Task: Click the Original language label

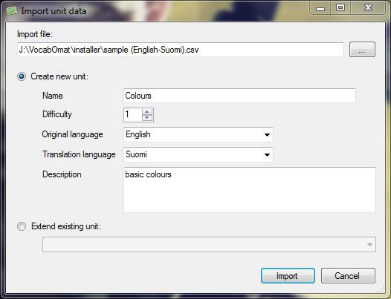Action: [72, 134]
